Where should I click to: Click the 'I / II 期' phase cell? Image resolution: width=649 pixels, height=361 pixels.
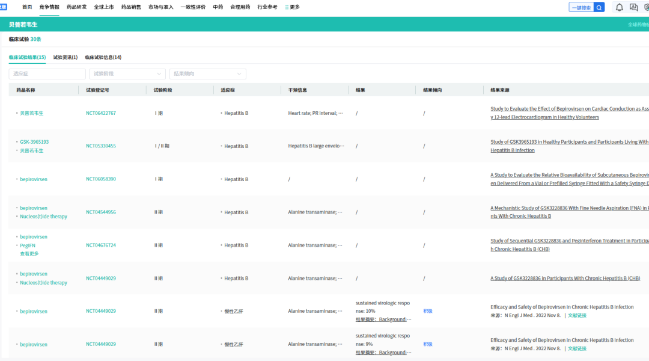point(162,146)
